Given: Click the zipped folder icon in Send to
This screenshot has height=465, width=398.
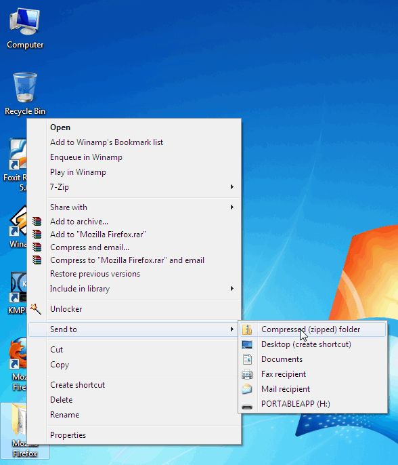Looking at the screenshot, I should (247, 329).
